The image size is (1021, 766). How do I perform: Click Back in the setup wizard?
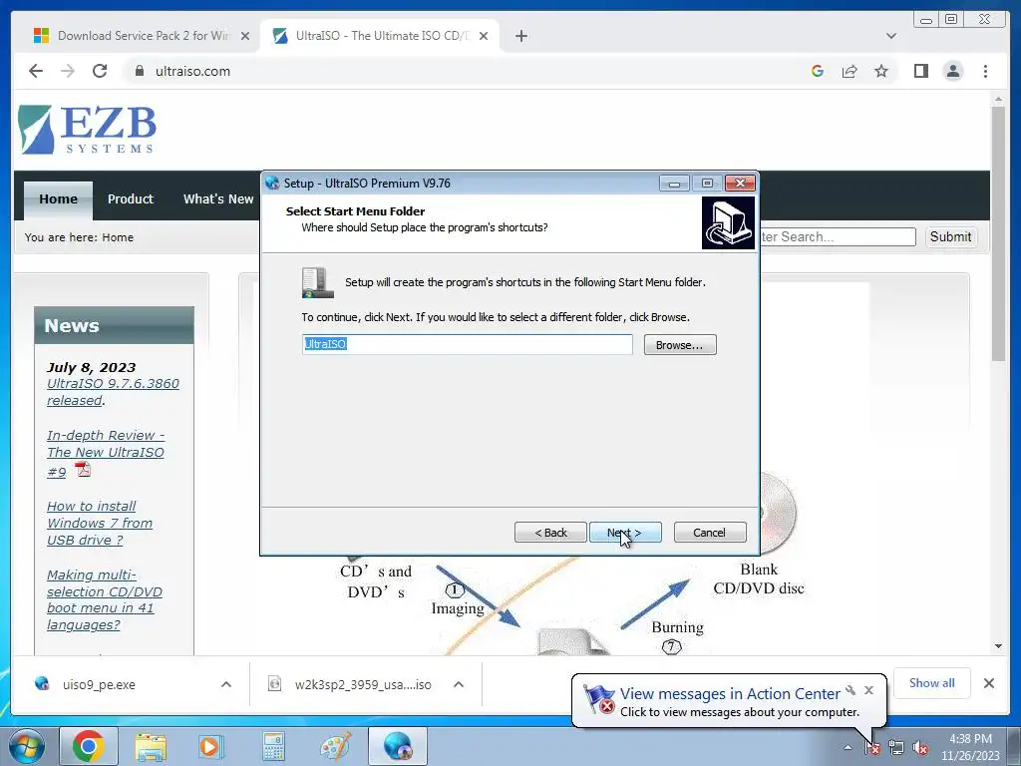550,533
